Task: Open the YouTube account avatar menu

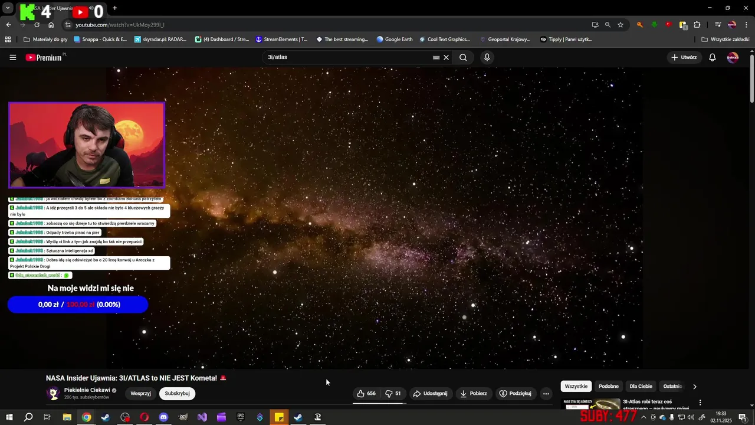Action: coord(733,57)
